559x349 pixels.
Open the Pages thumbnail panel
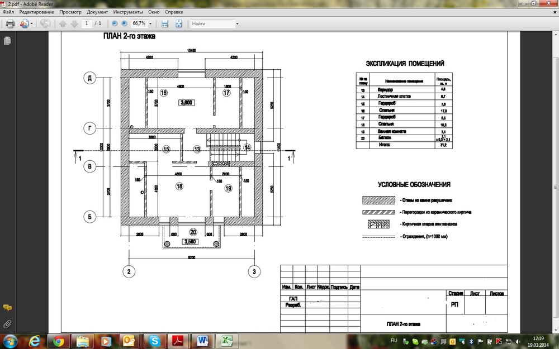point(7,41)
